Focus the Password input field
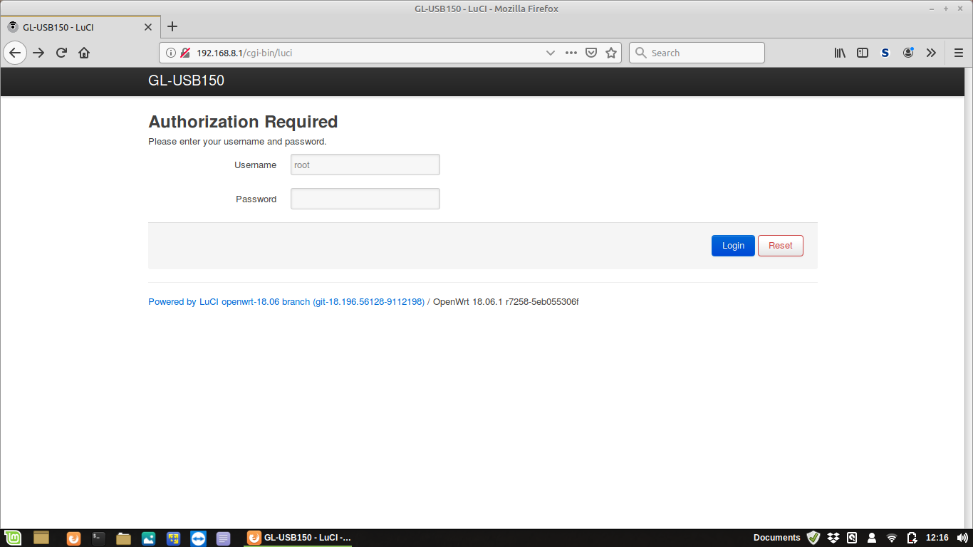 (x=365, y=199)
